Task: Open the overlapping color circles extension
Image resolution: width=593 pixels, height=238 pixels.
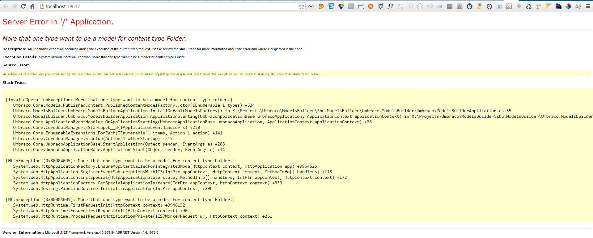Action: 341,6
